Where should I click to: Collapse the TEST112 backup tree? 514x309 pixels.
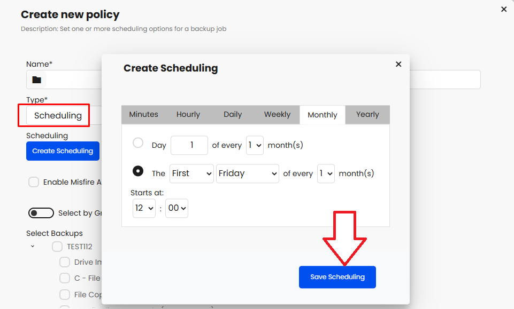coord(33,247)
